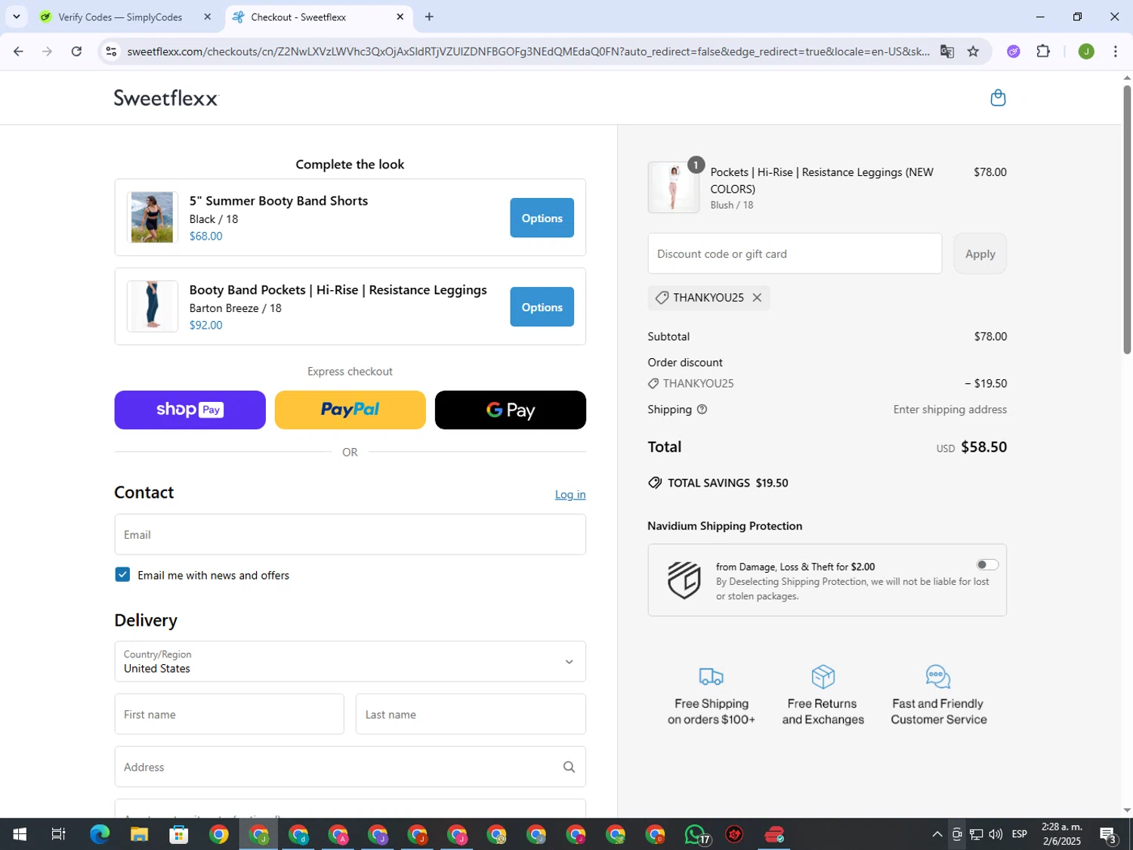
Task: Open the Blush leggings cart thumbnail
Action: (673, 187)
